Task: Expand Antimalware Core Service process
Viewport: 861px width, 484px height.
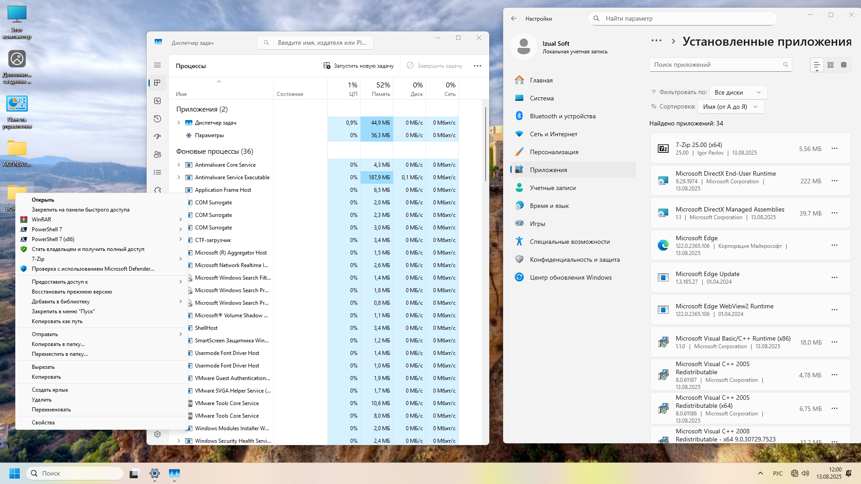Action: (178, 165)
